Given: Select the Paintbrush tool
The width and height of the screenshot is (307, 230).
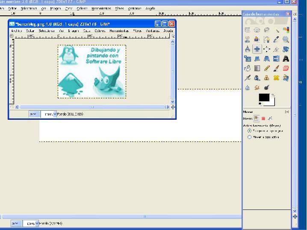Looking at the screenshot, I should point(276,68).
